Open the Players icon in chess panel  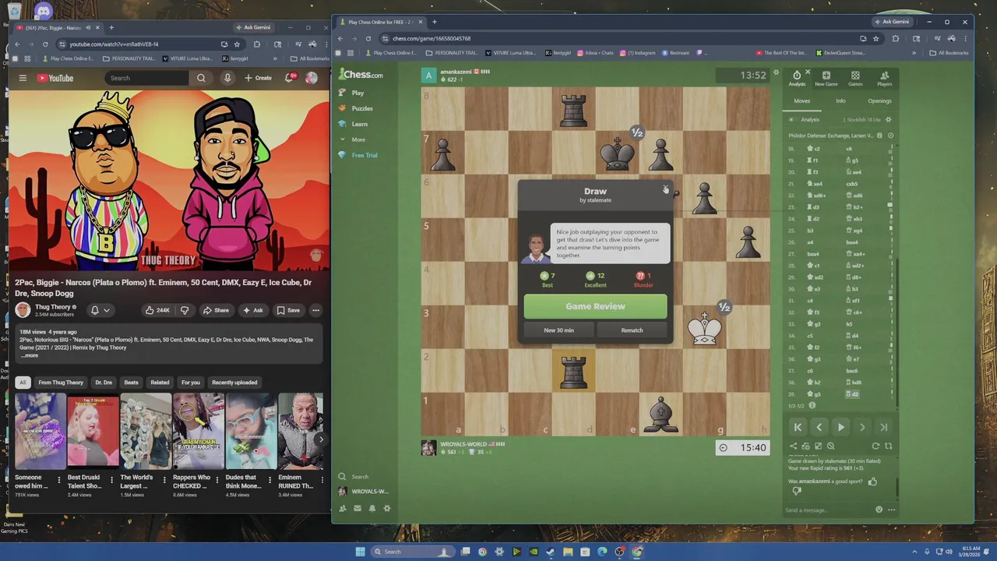884,79
